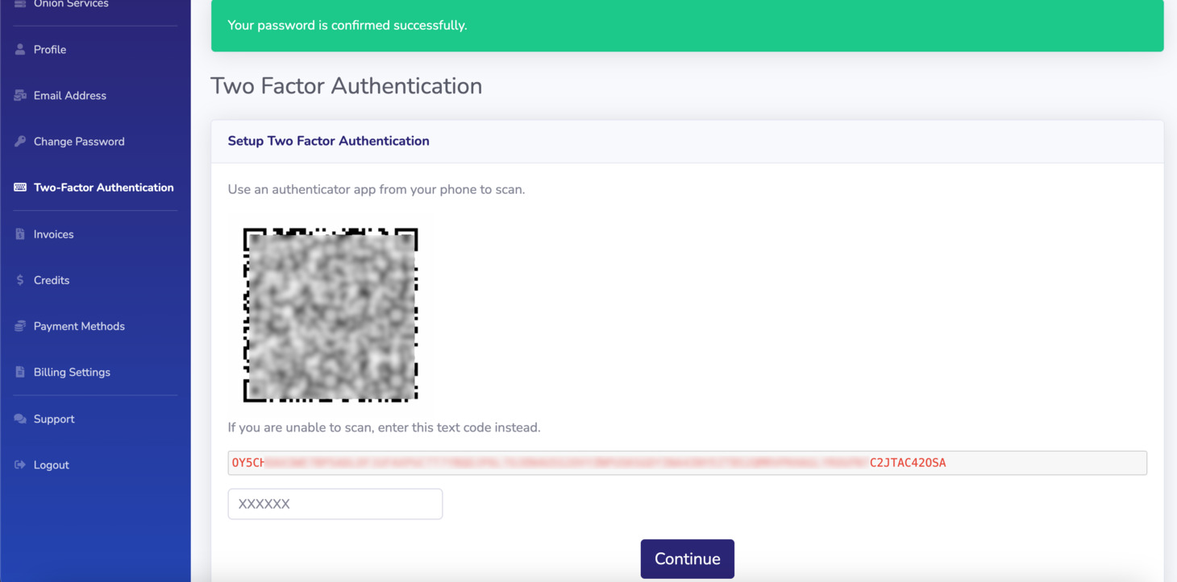
Task: Click the password confirmed success message
Action: pos(688,26)
